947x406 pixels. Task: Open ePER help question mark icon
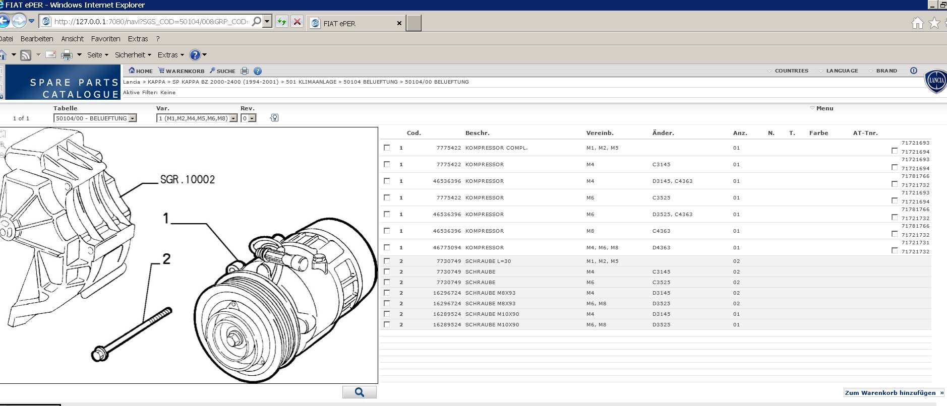(258, 71)
